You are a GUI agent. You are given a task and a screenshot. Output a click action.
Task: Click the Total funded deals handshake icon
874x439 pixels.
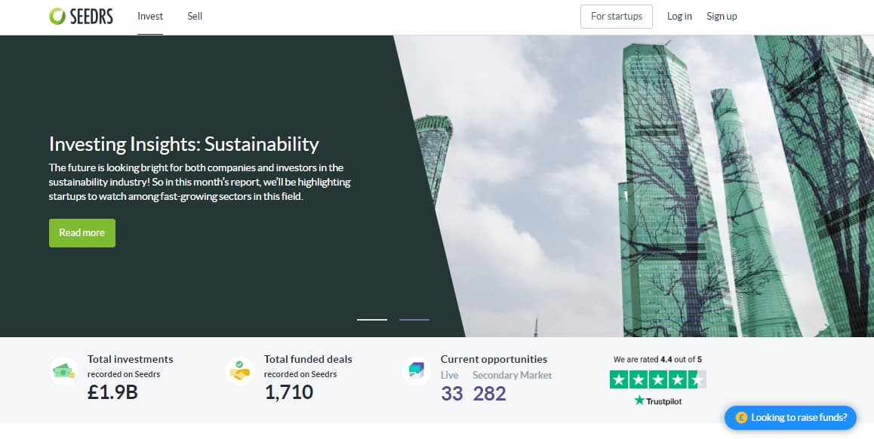point(240,371)
